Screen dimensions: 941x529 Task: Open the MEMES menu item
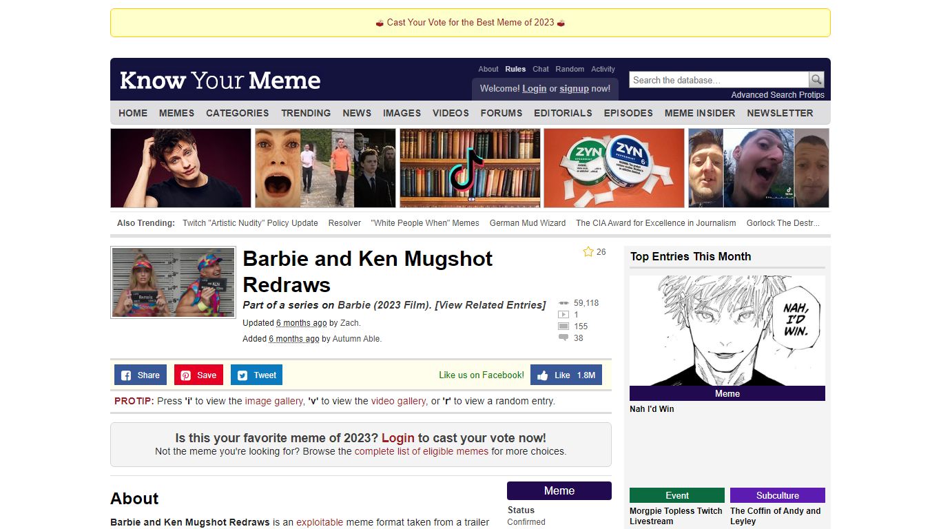click(176, 113)
